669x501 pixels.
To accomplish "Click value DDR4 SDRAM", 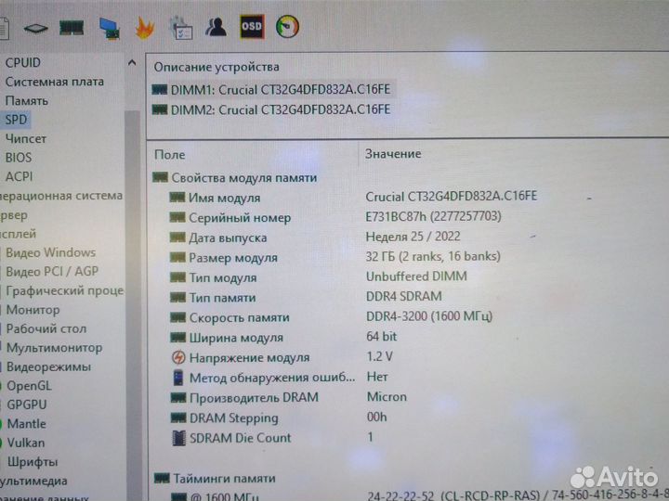I will (404, 296).
